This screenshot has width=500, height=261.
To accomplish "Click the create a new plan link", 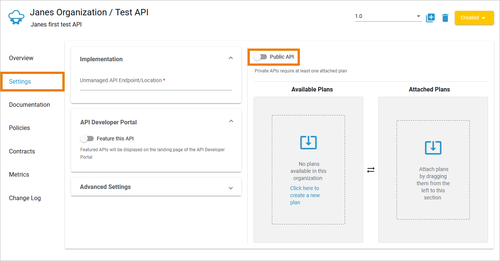I will pos(305,195).
